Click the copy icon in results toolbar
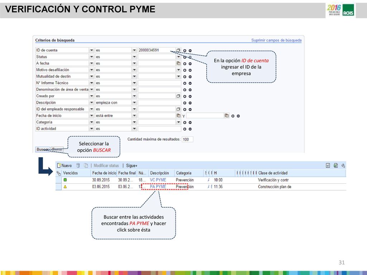 click(86, 165)
